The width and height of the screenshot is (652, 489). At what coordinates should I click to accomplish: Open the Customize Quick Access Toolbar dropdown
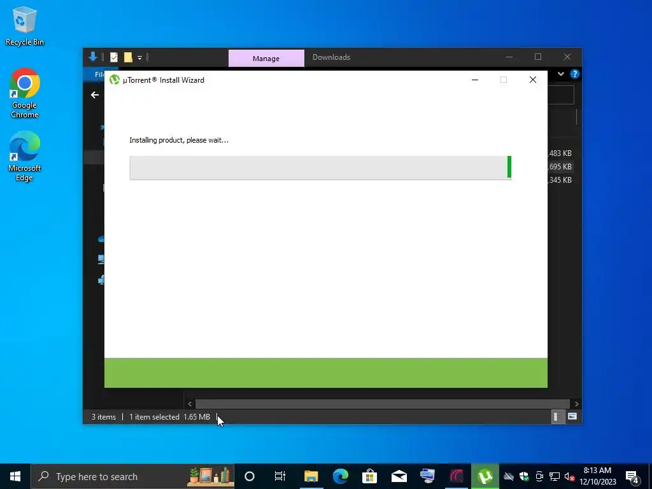pyautogui.click(x=139, y=58)
